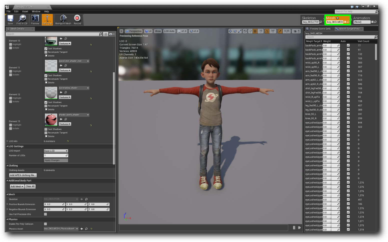Toggle the Ref Pose button
Screen dimensions: 388x242
click(x=47, y=19)
